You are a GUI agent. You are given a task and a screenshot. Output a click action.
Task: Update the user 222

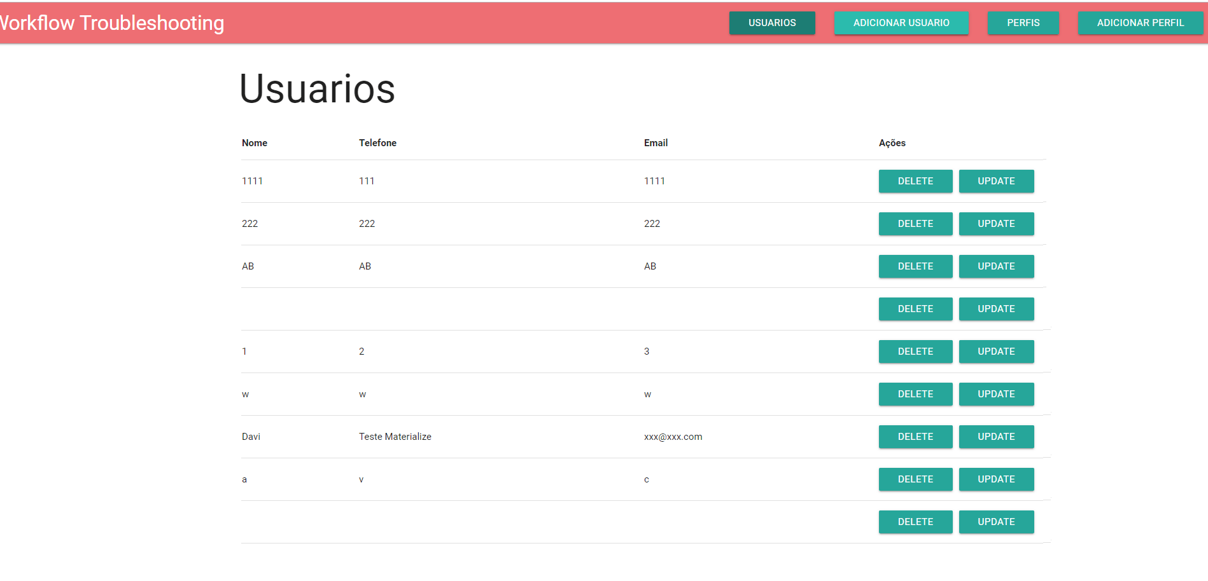[x=996, y=223]
